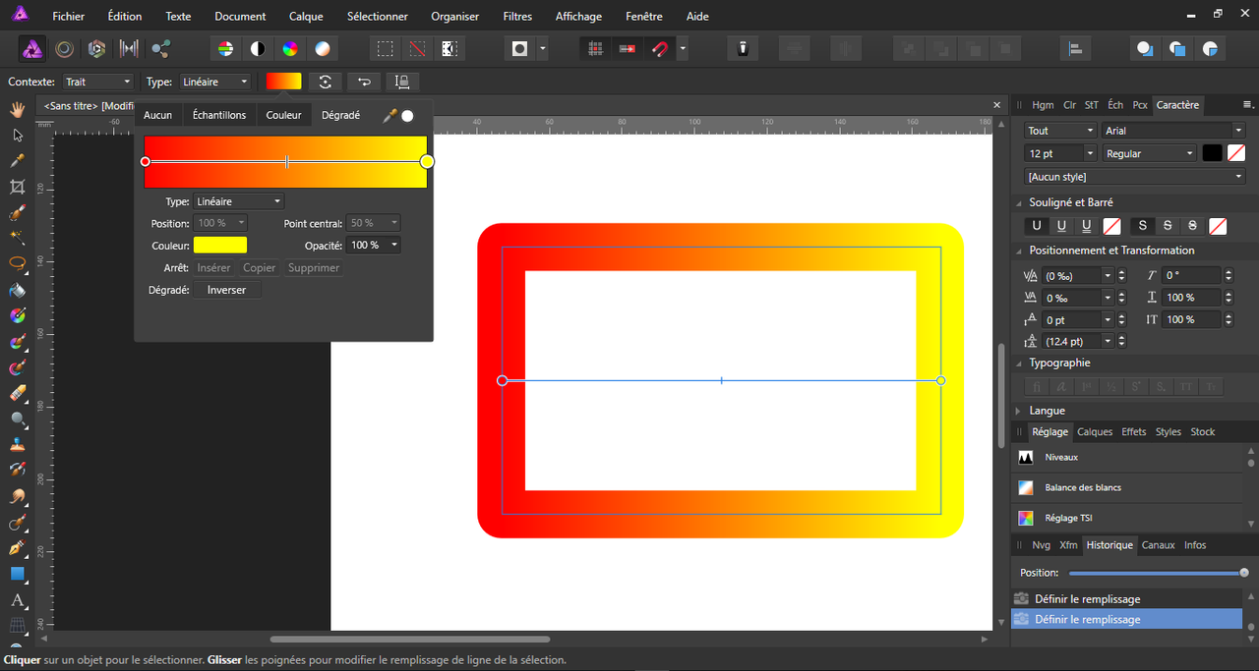Click the insert behind selection icon

(x=1145, y=48)
